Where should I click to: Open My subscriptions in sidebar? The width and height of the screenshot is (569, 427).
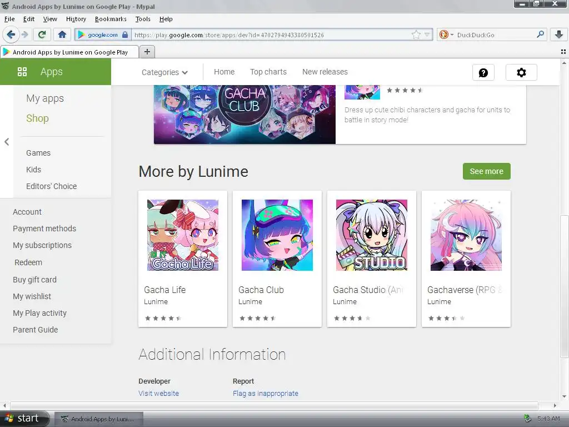coord(42,245)
